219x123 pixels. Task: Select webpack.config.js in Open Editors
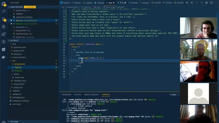(24, 17)
